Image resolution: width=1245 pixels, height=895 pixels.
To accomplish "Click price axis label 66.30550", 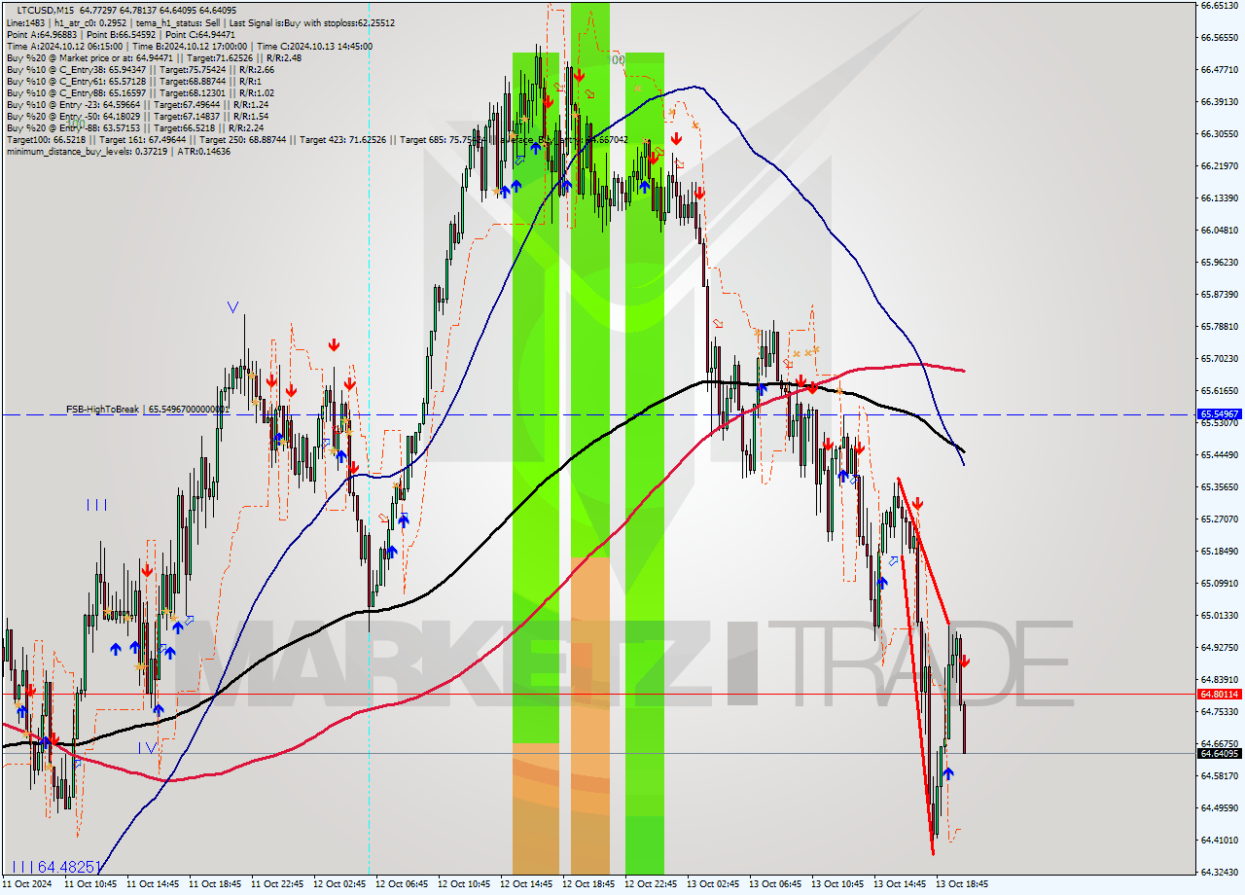I will click(x=1219, y=133).
